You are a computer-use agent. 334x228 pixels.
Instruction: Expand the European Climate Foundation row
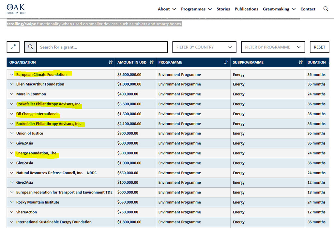click(12, 75)
